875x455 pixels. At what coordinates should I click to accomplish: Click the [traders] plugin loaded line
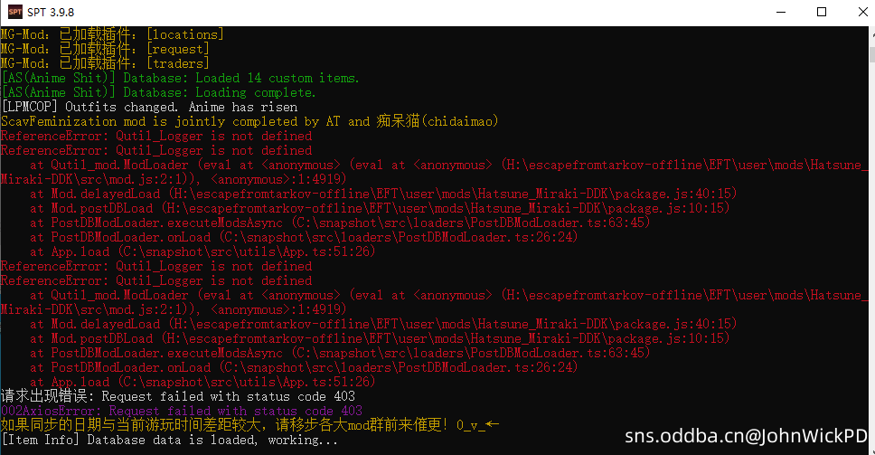coord(105,63)
